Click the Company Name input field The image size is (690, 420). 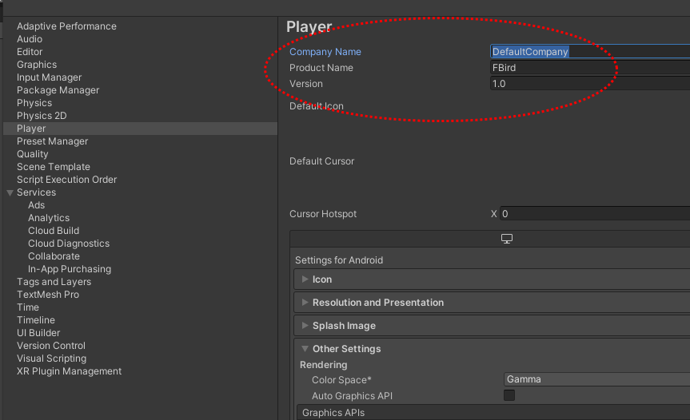(590, 51)
